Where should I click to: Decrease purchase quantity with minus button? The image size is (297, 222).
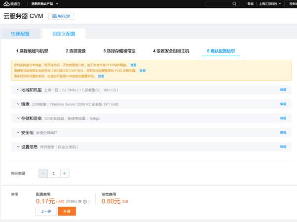pos(43,173)
